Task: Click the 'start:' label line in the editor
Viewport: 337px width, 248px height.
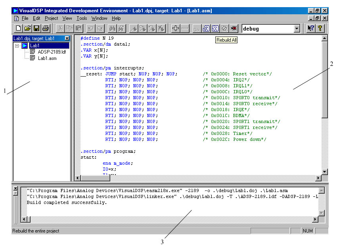Action: point(88,157)
